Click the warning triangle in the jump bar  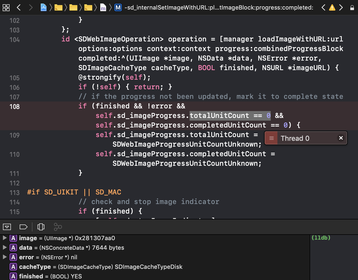332,8
